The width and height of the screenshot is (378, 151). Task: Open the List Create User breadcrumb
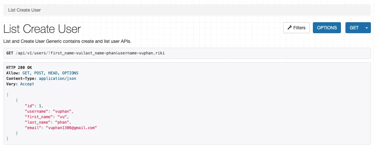(x=24, y=10)
